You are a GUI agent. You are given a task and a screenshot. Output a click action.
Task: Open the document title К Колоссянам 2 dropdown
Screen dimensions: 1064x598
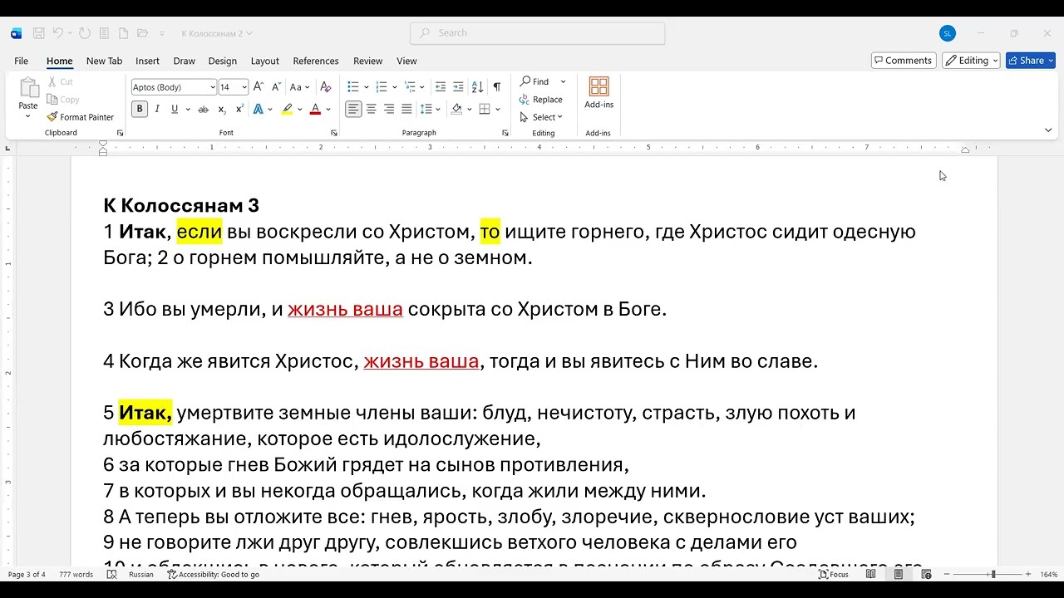(x=217, y=33)
